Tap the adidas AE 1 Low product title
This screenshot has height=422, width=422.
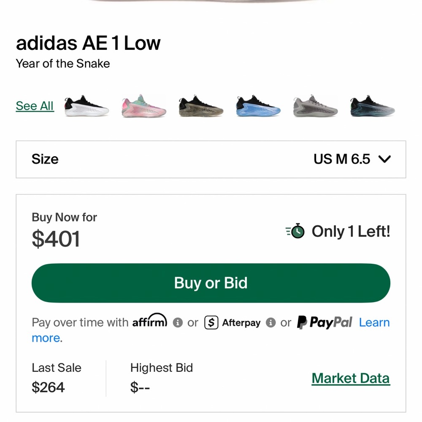88,43
